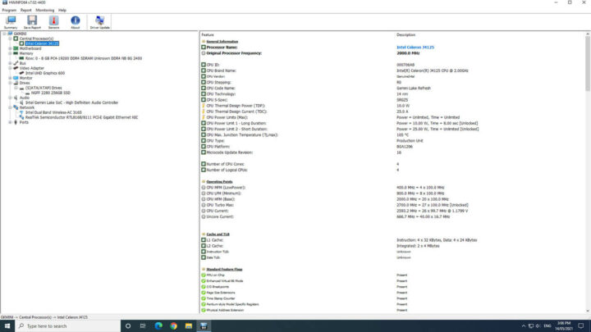Launch Microsoft Edge from the taskbar
The height and width of the screenshot is (332, 591).
click(x=158, y=326)
